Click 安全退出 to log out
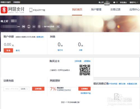140x109 pixels. click(123, 3)
